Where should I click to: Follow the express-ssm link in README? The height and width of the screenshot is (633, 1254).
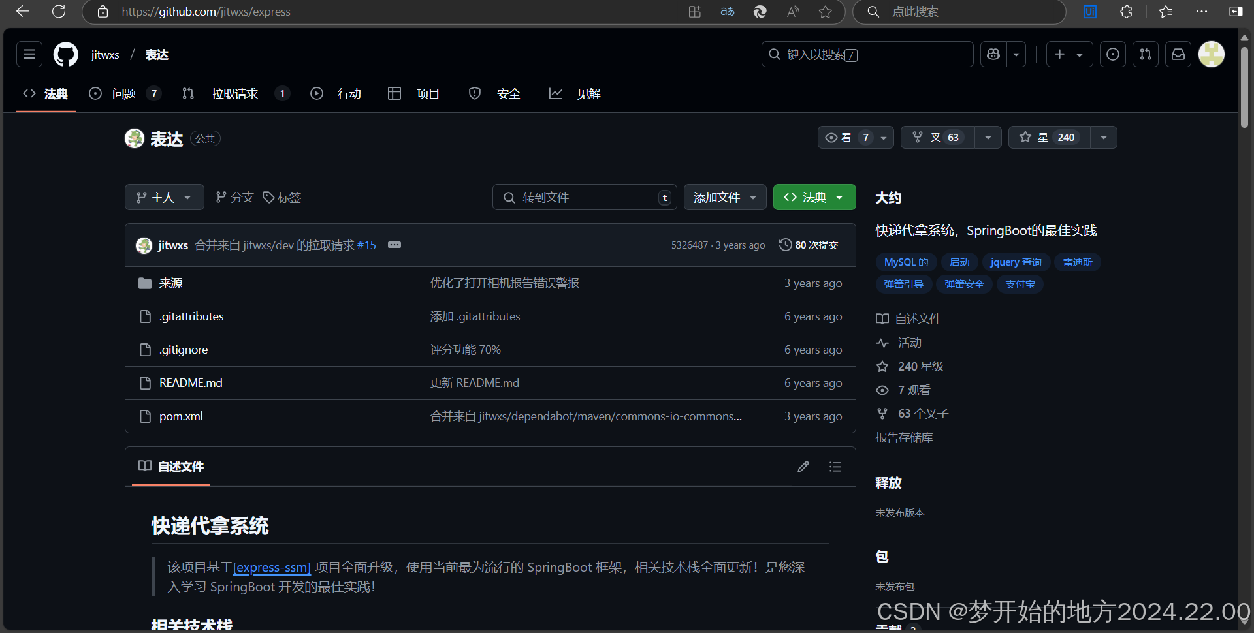tap(272, 567)
